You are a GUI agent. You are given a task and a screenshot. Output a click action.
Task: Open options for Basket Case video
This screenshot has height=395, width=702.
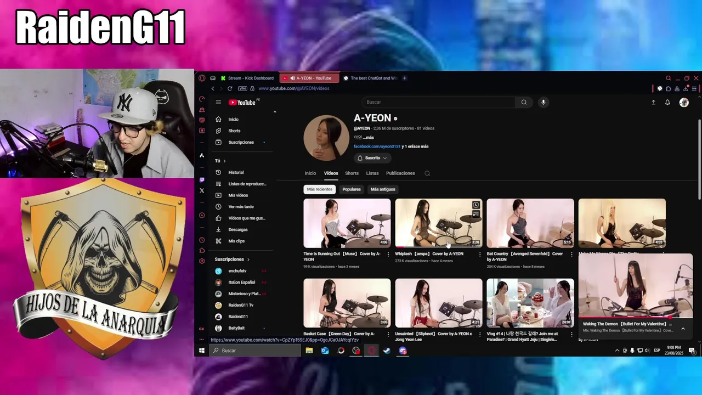pyautogui.click(x=388, y=334)
